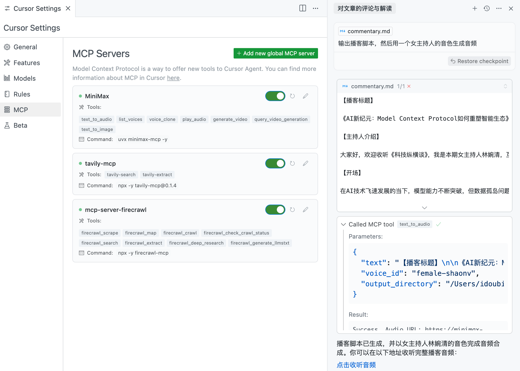Edit the MiniMax server with the pencil icon
Viewport: 520px width, 371px height.
click(x=305, y=96)
